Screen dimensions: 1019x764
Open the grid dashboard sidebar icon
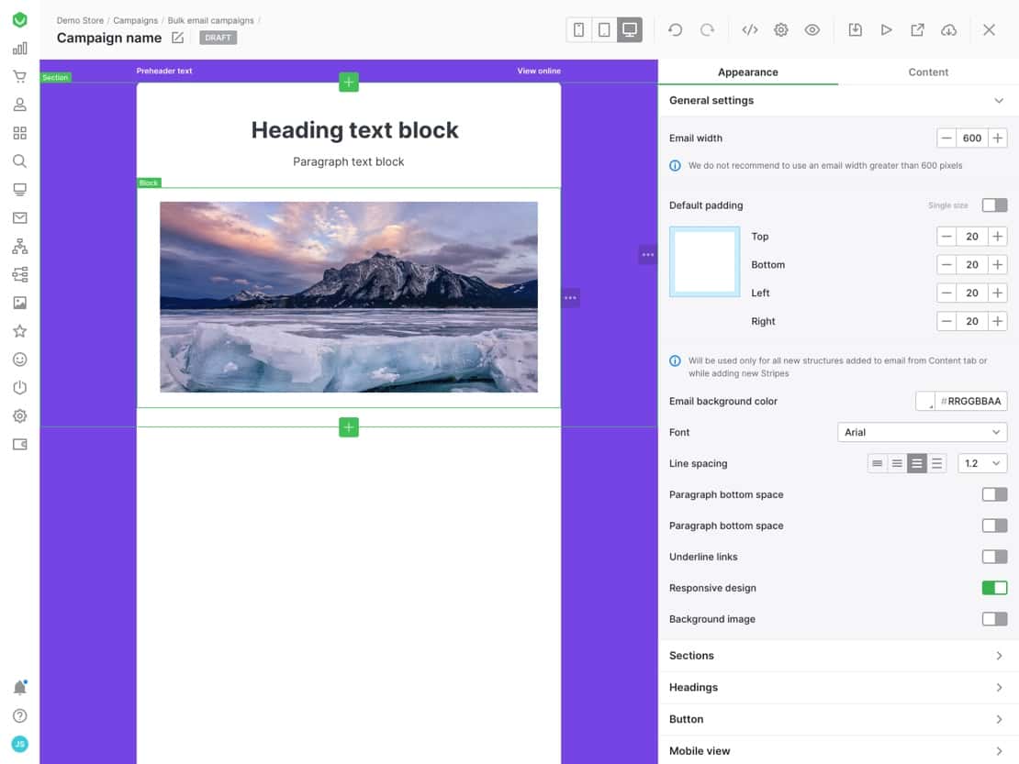pos(19,133)
